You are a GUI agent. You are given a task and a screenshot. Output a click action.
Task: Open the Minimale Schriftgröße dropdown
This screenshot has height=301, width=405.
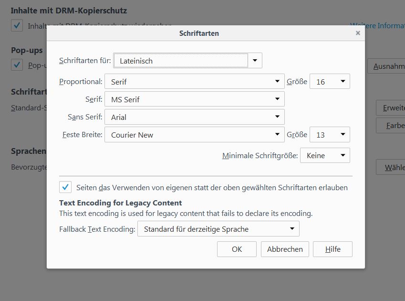pyautogui.click(x=324, y=155)
